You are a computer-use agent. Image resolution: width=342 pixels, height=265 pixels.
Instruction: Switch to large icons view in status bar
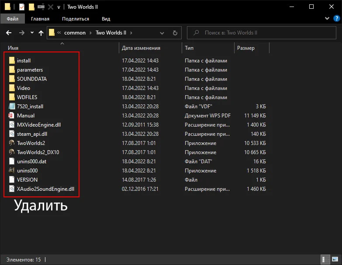pos(335,259)
